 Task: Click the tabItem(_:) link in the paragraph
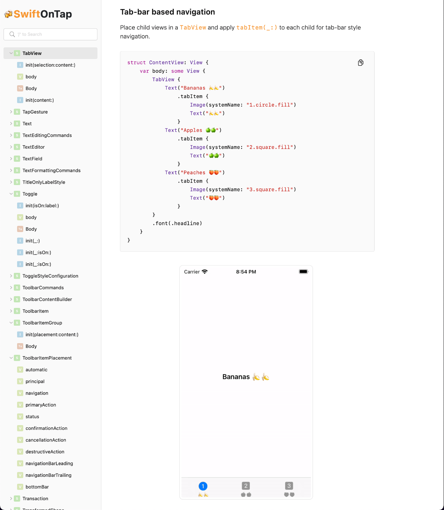point(257,27)
